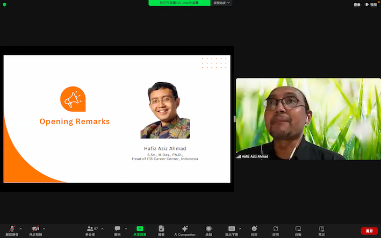Click the Sign In (登录) link
381x238 pixels.
click(x=357, y=5)
